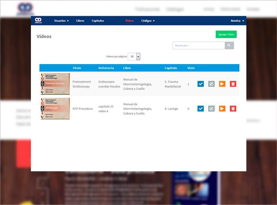Open the Capítulos menu item
Viewport: 277px width, 205px height.
pos(98,21)
